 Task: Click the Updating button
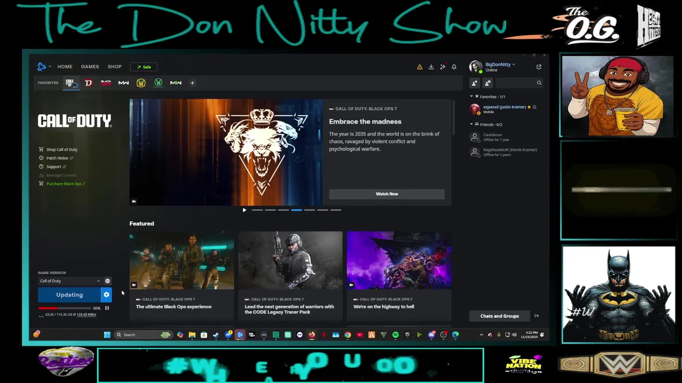click(x=69, y=295)
